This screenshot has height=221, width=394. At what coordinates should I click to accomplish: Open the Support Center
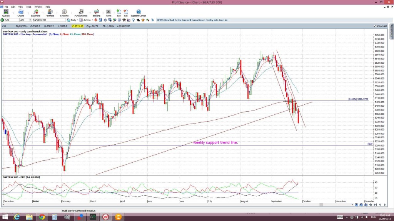[x=139, y=13]
